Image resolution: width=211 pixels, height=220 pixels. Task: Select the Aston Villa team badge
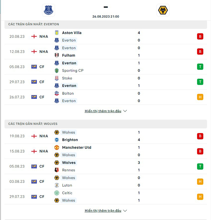pos(57,33)
